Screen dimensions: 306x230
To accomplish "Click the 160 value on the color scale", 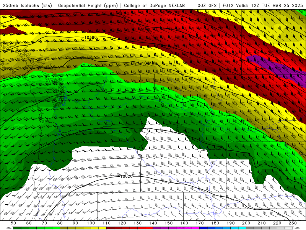I will tap(184, 223).
